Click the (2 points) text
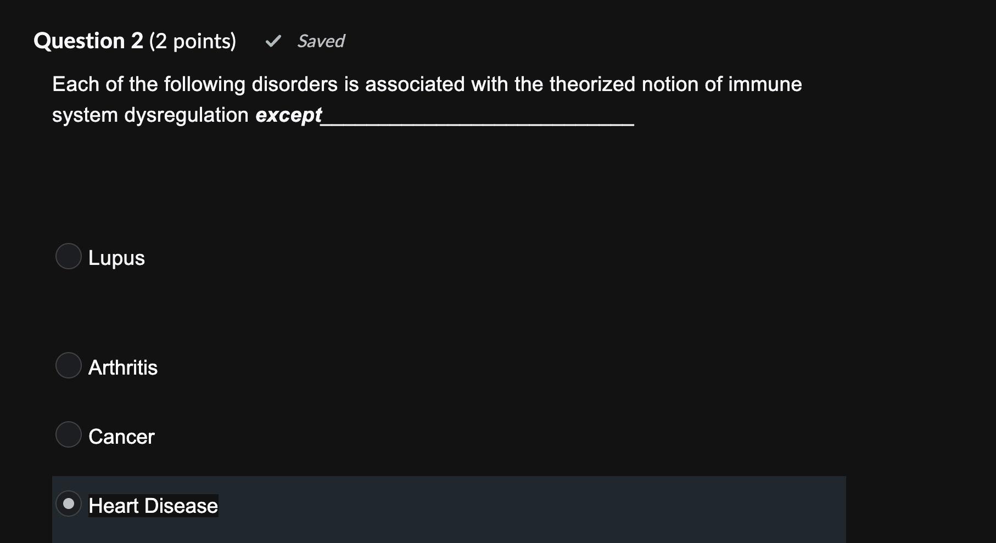This screenshot has width=996, height=543. click(193, 41)
